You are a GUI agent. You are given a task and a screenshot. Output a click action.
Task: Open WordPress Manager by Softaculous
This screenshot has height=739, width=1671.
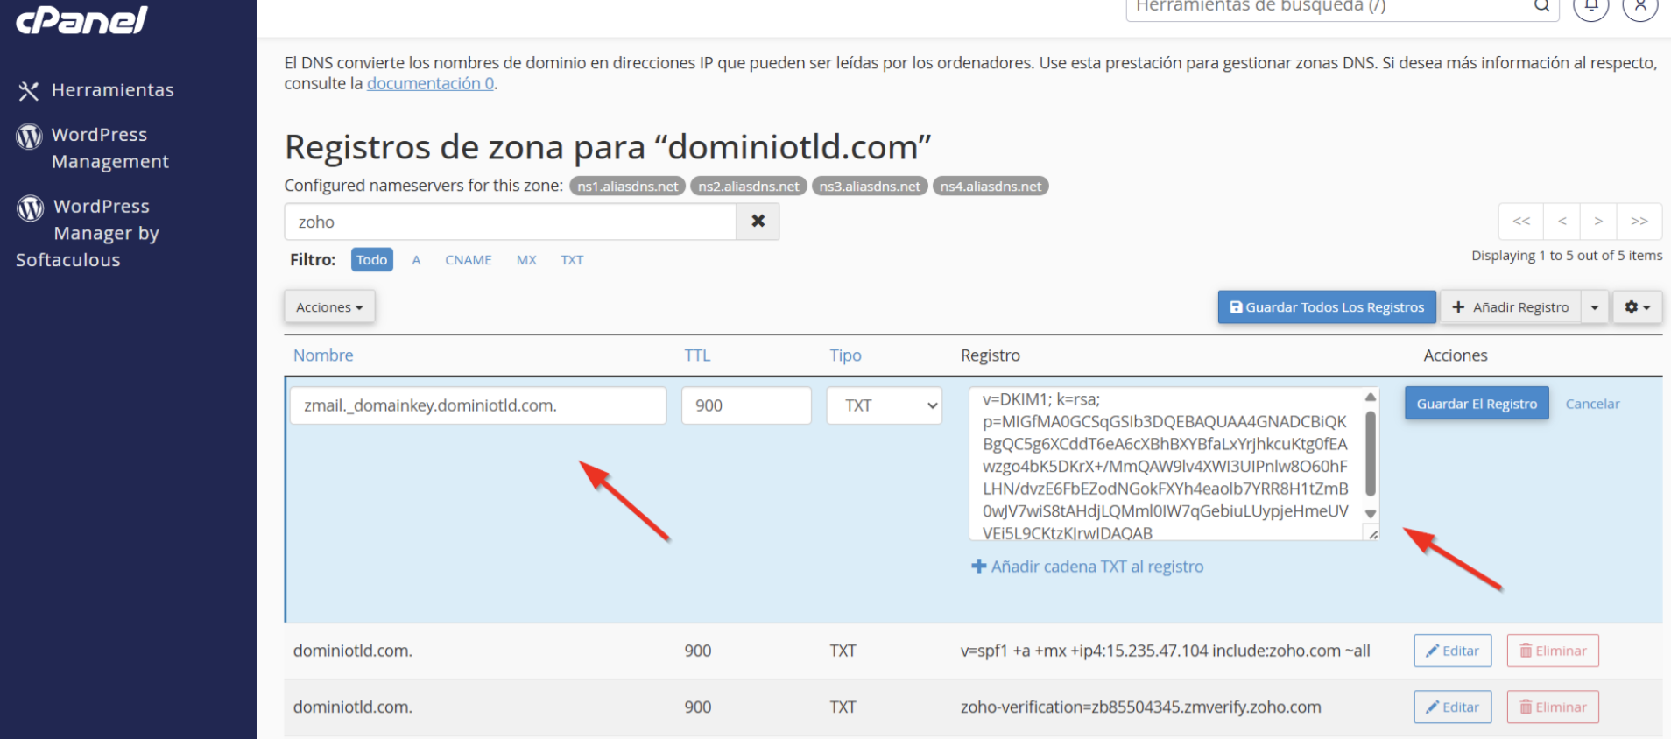pyautogui.click(x=88, y=233)
